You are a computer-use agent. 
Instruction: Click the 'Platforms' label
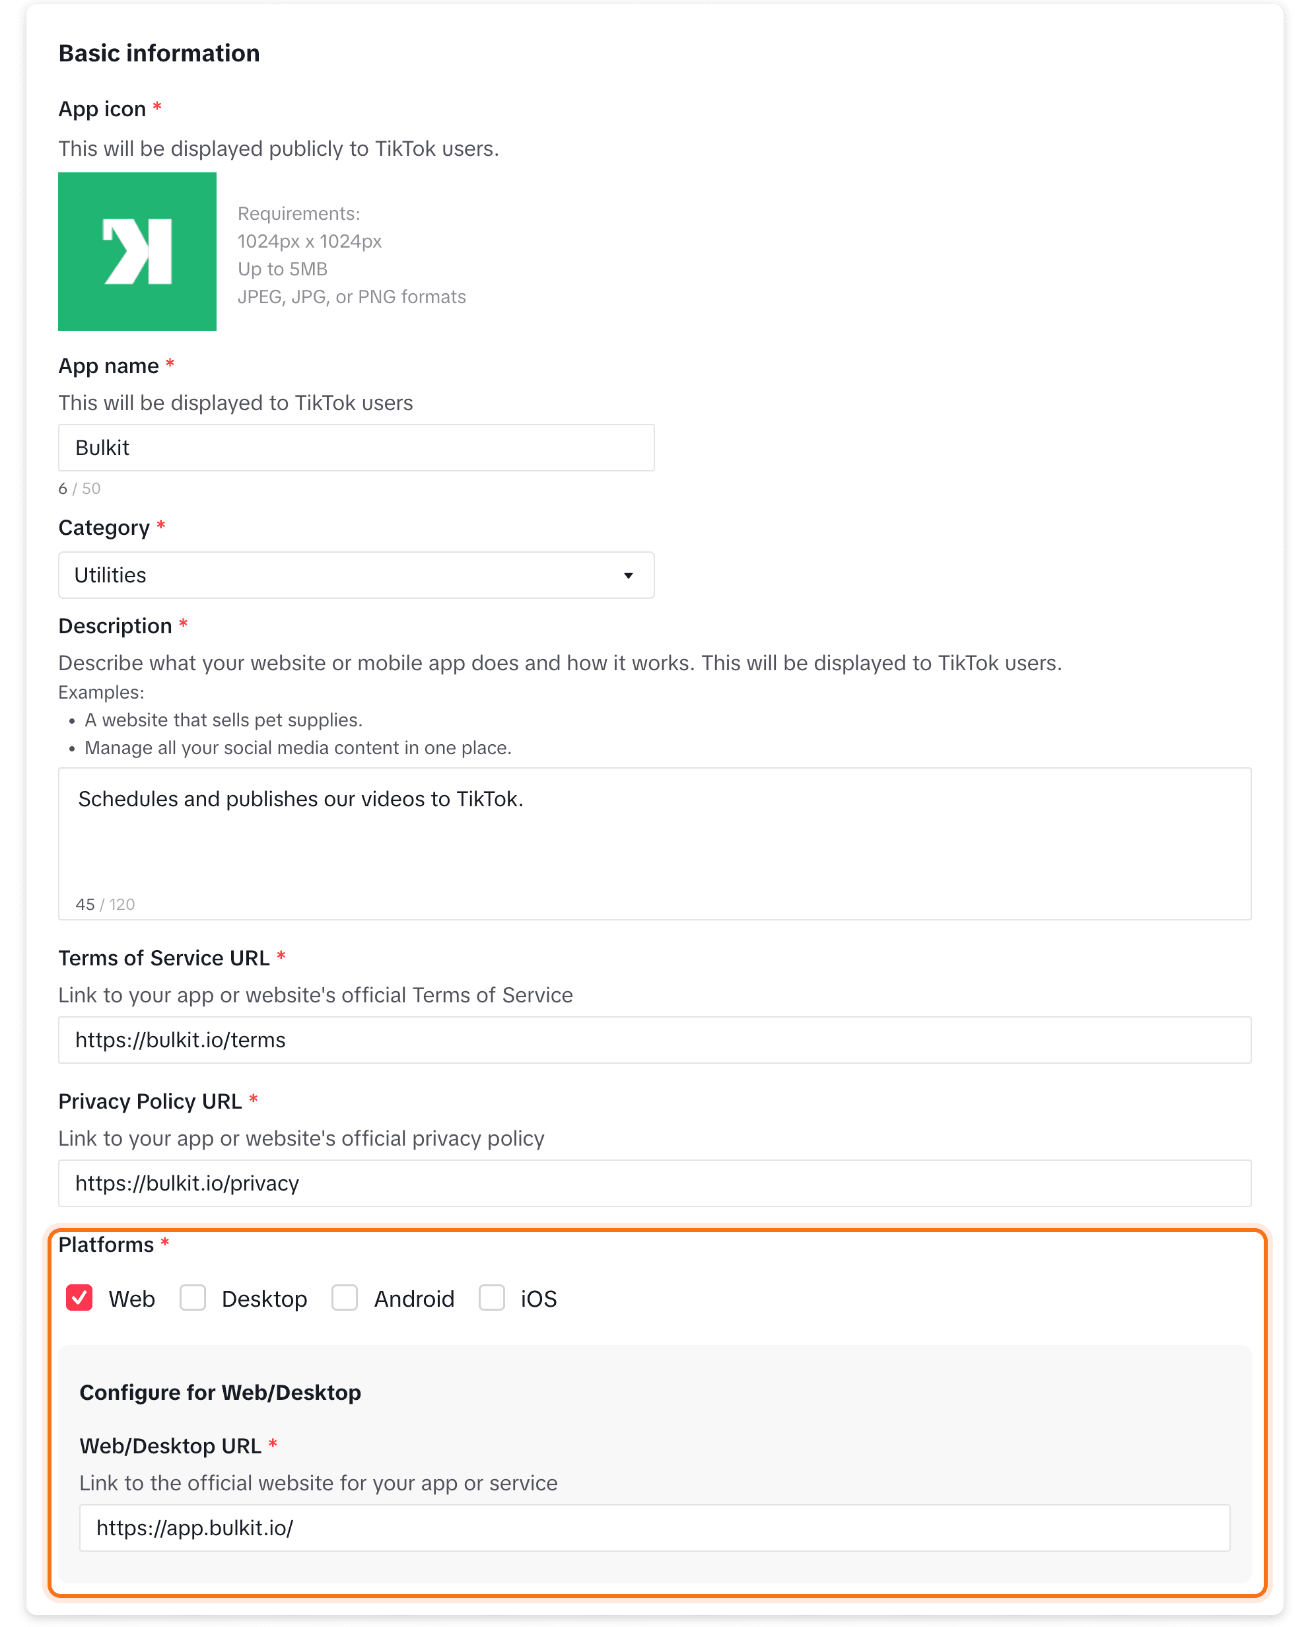click(106, 1245)
